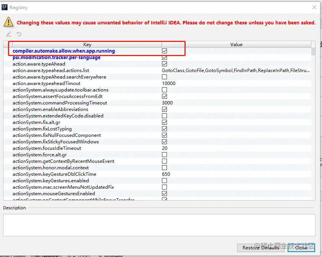Image resolution: width=322 pixels, height=257 pixels.
Task: Select actionSystem.enableAbbreviations key
Action: point(50,109)
